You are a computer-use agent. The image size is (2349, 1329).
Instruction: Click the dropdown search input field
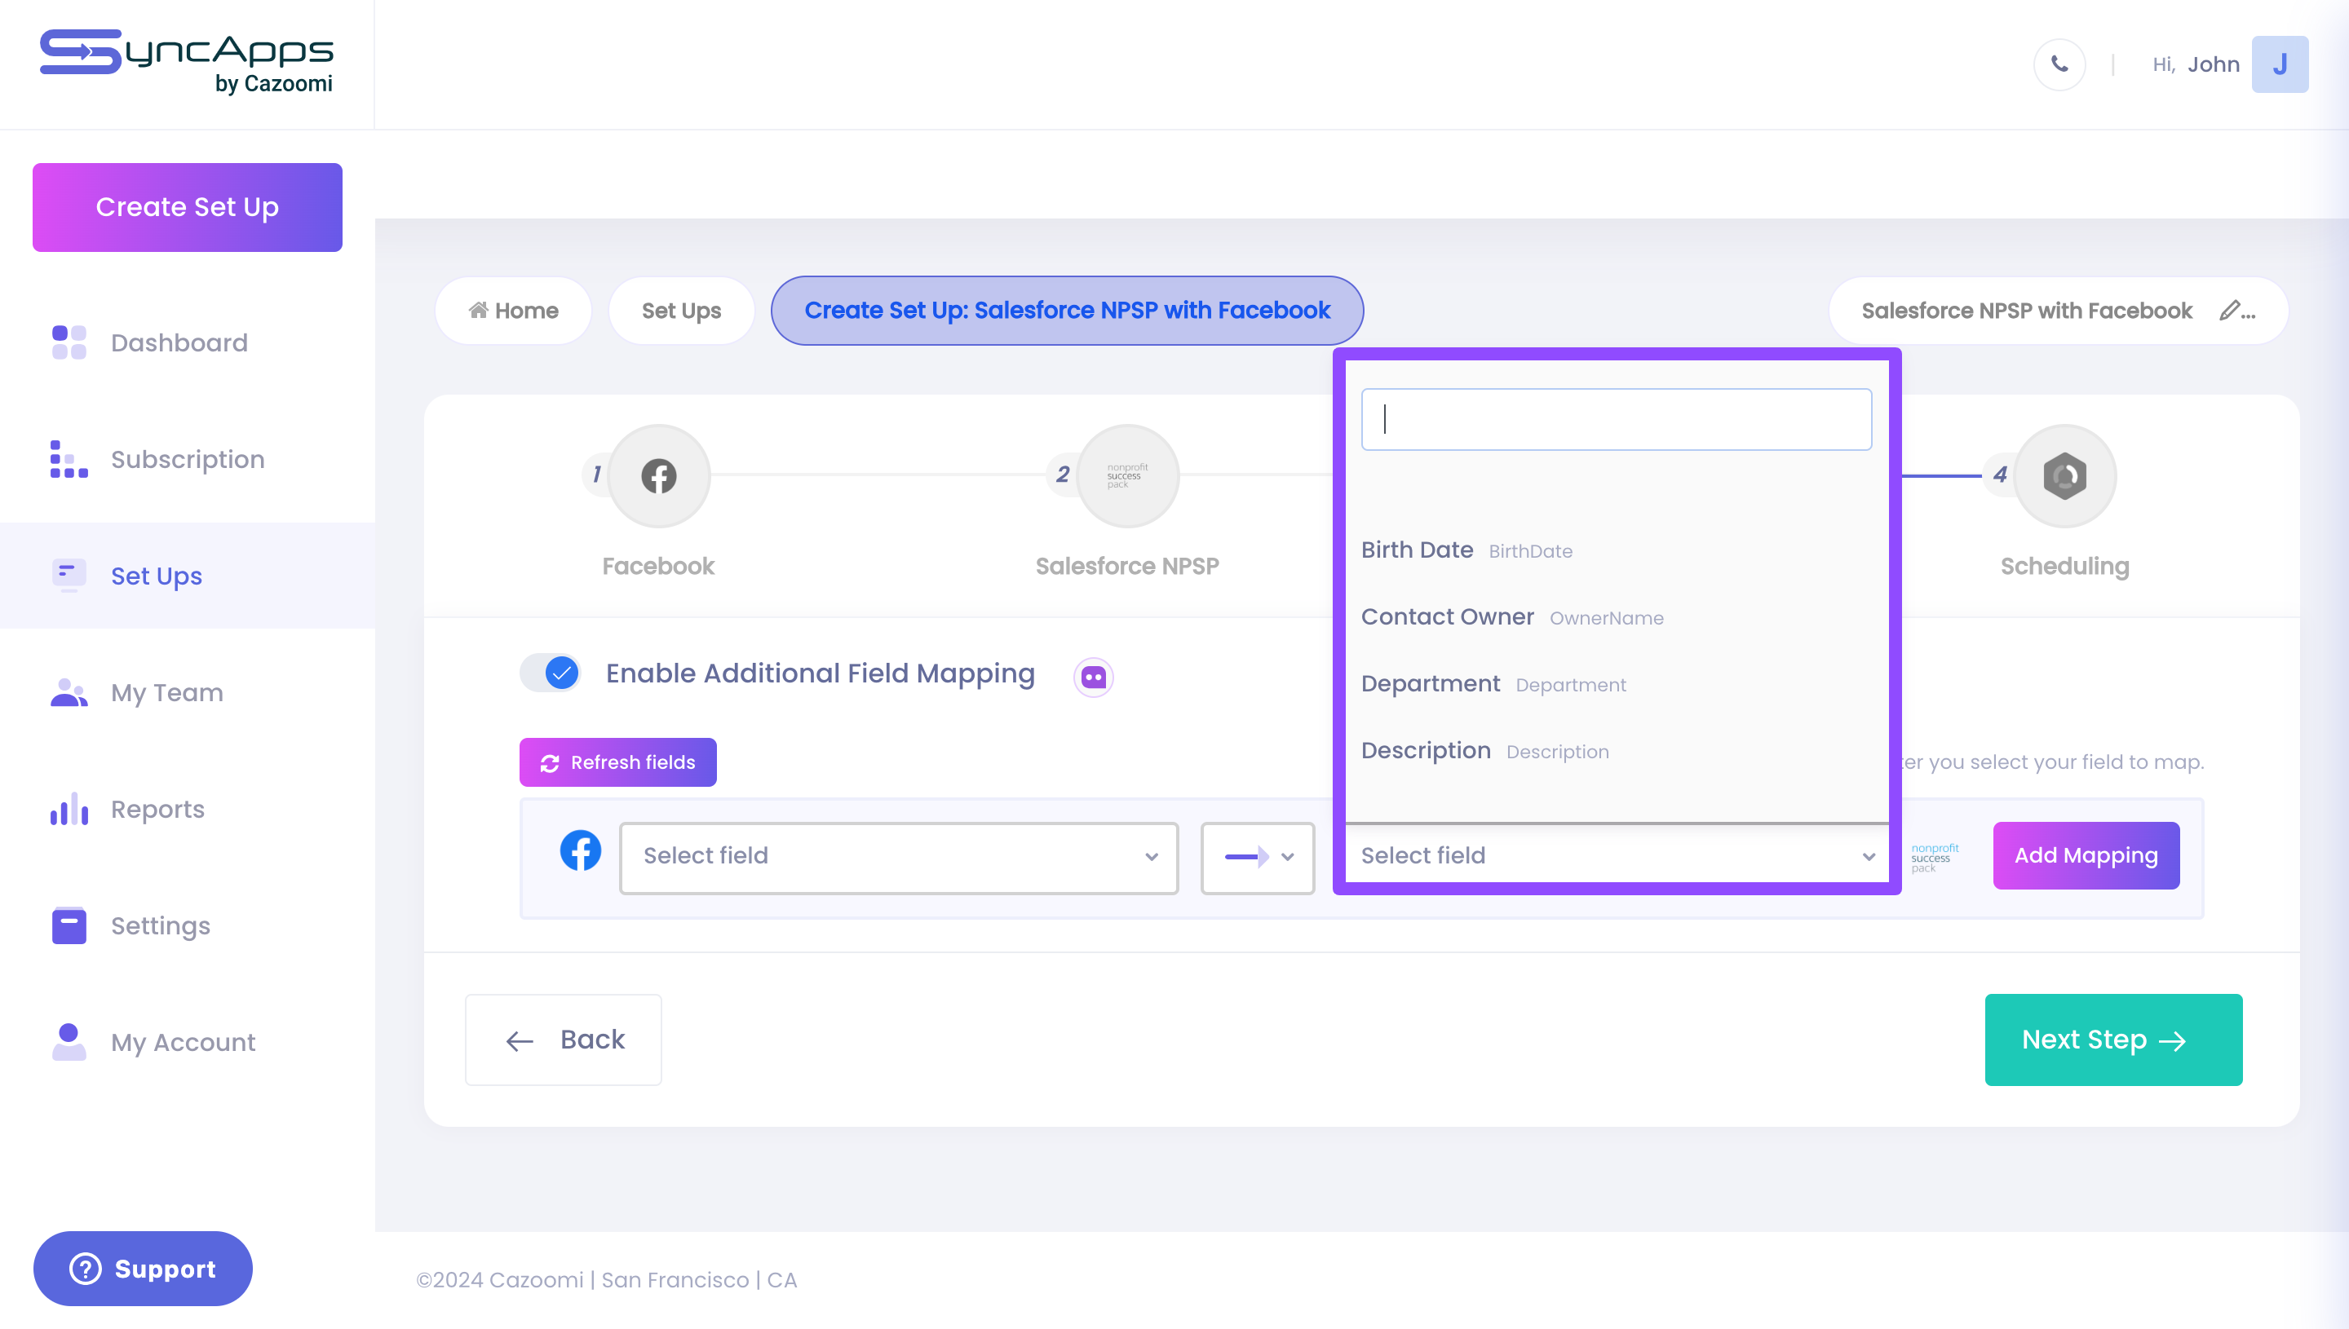[x=1616, y=419]
